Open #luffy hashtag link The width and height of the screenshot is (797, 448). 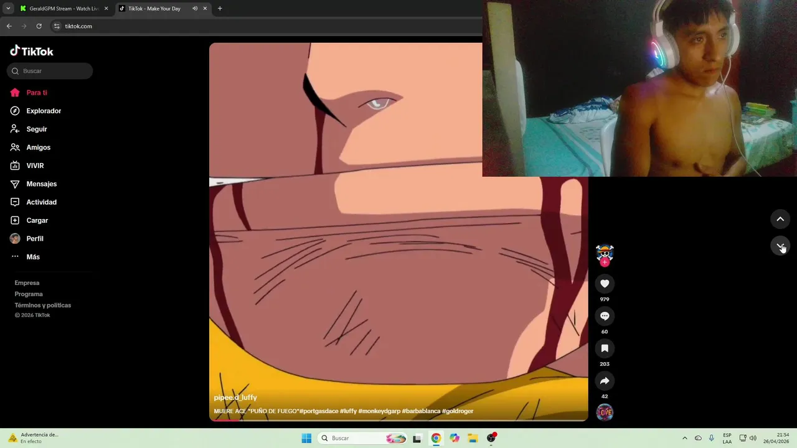(x=349, y=411)
